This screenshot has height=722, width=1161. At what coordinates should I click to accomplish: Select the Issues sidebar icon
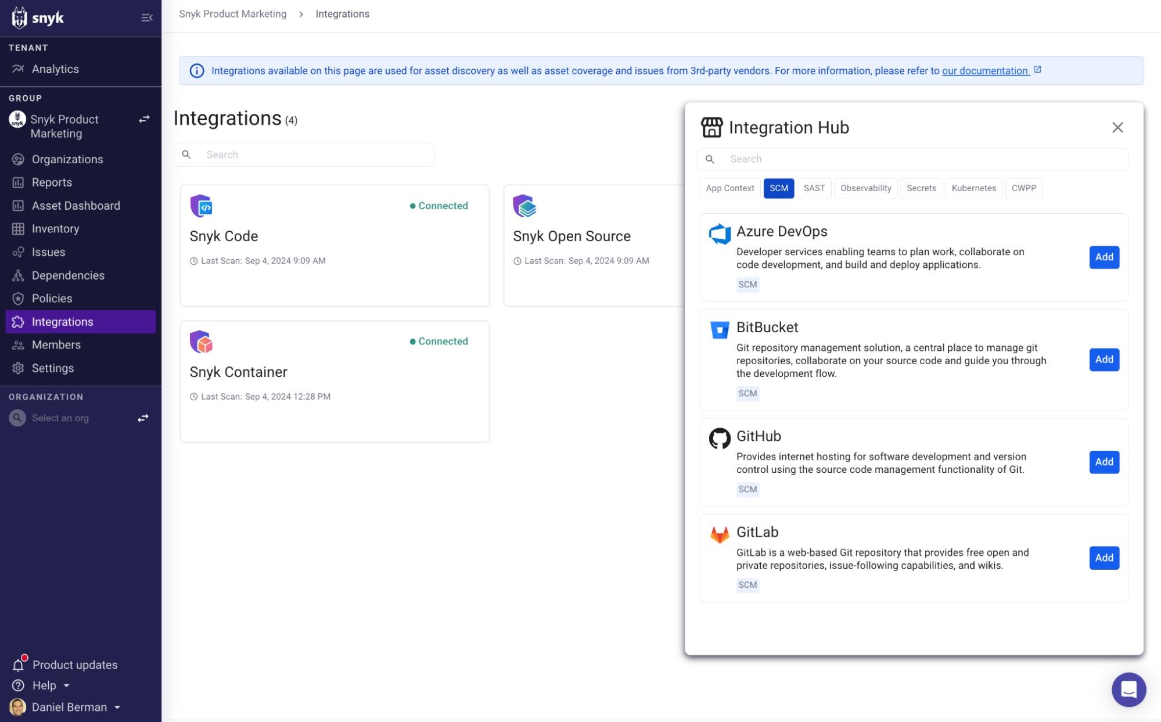19,251
